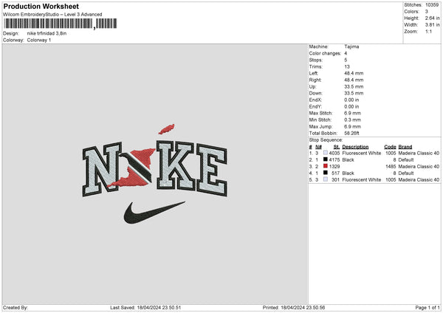Click the Max Jump value 6.9 mm
The height and width of the screenshot is (313, 443).
click(x=352, y=126)
